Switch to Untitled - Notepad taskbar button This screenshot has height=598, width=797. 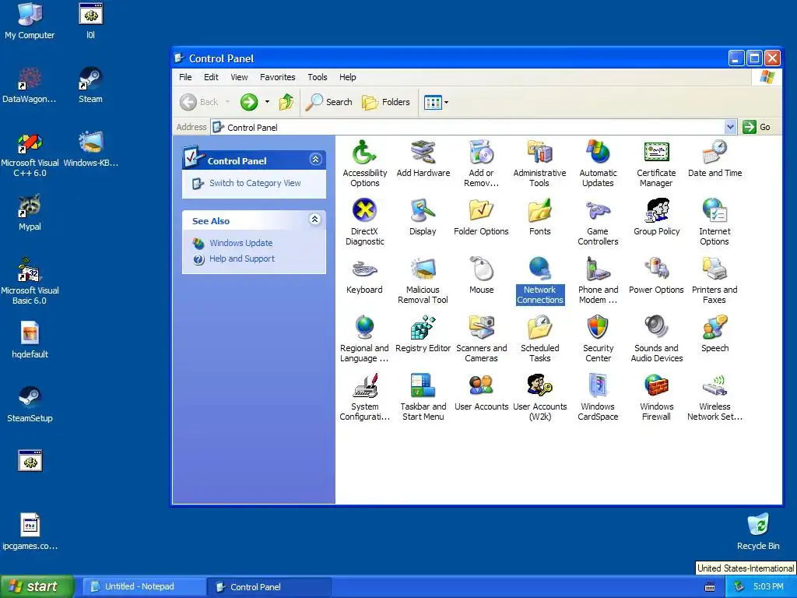pos(143,587)
